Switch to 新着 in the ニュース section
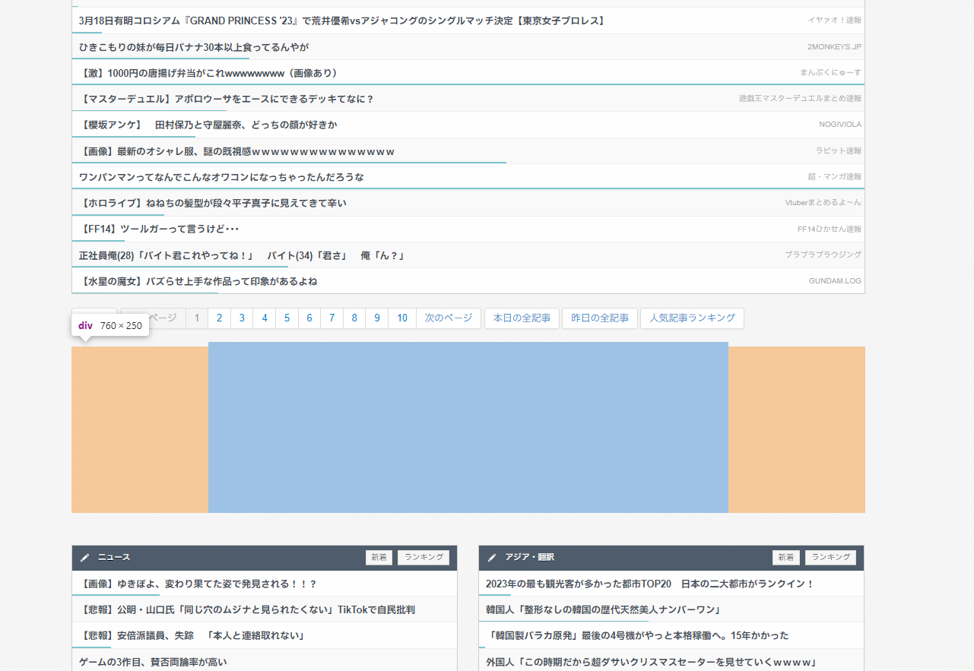Screen dimensions: 974x671 click(379, 557)
